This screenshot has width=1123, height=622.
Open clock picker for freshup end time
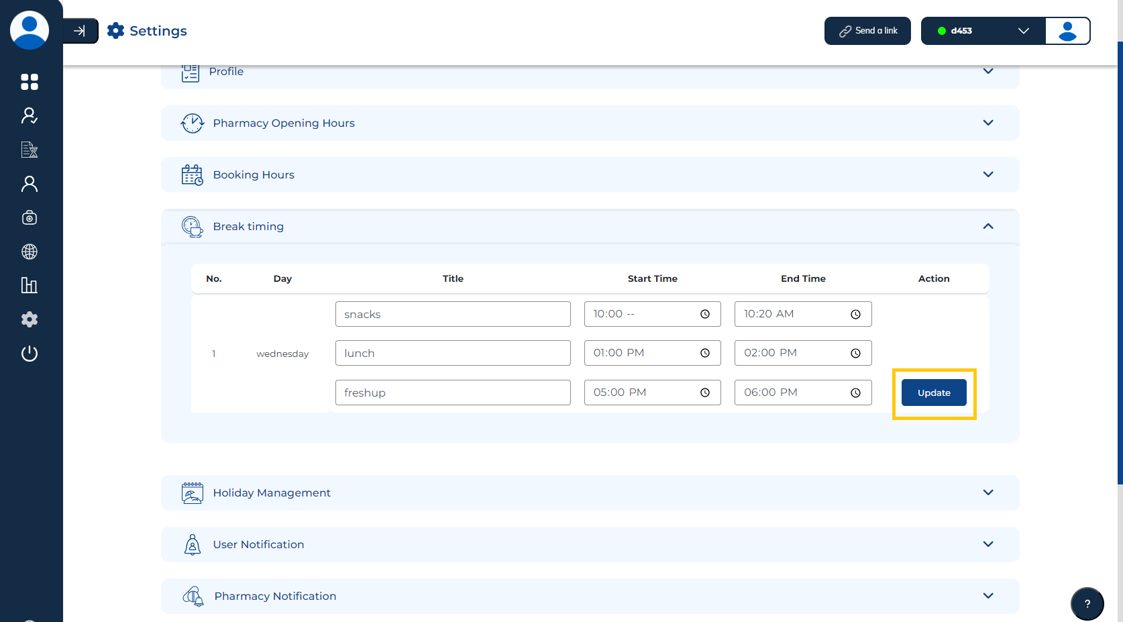pos(855,393)
